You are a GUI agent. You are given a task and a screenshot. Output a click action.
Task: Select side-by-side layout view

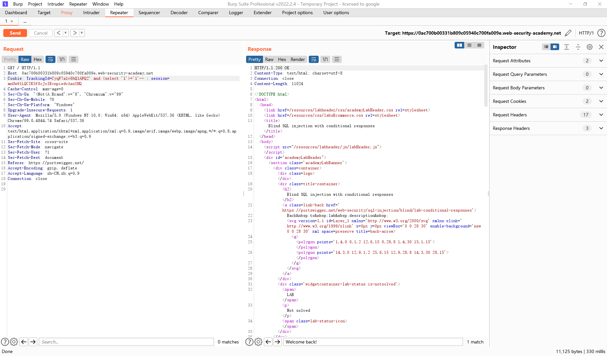[459, 45]
